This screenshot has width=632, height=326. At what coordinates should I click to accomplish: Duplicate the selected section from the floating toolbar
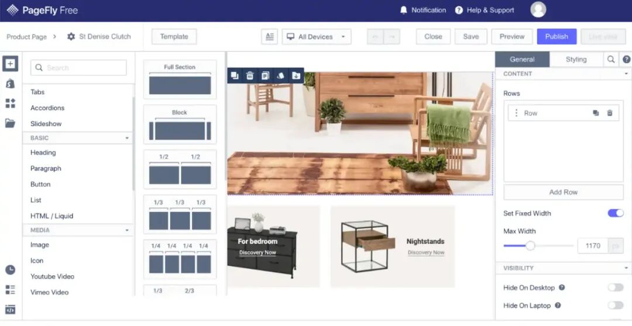[235, 75]
